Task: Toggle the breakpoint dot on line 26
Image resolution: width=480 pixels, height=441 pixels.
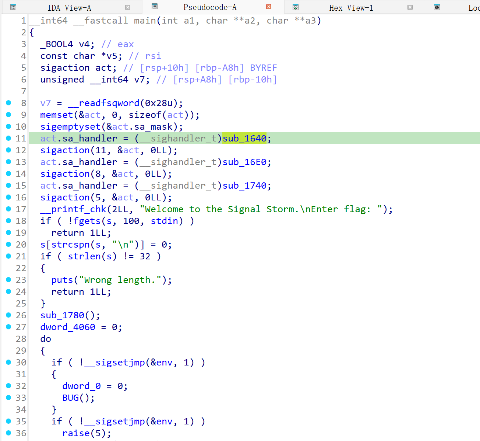Action: (x=8, y=315)
